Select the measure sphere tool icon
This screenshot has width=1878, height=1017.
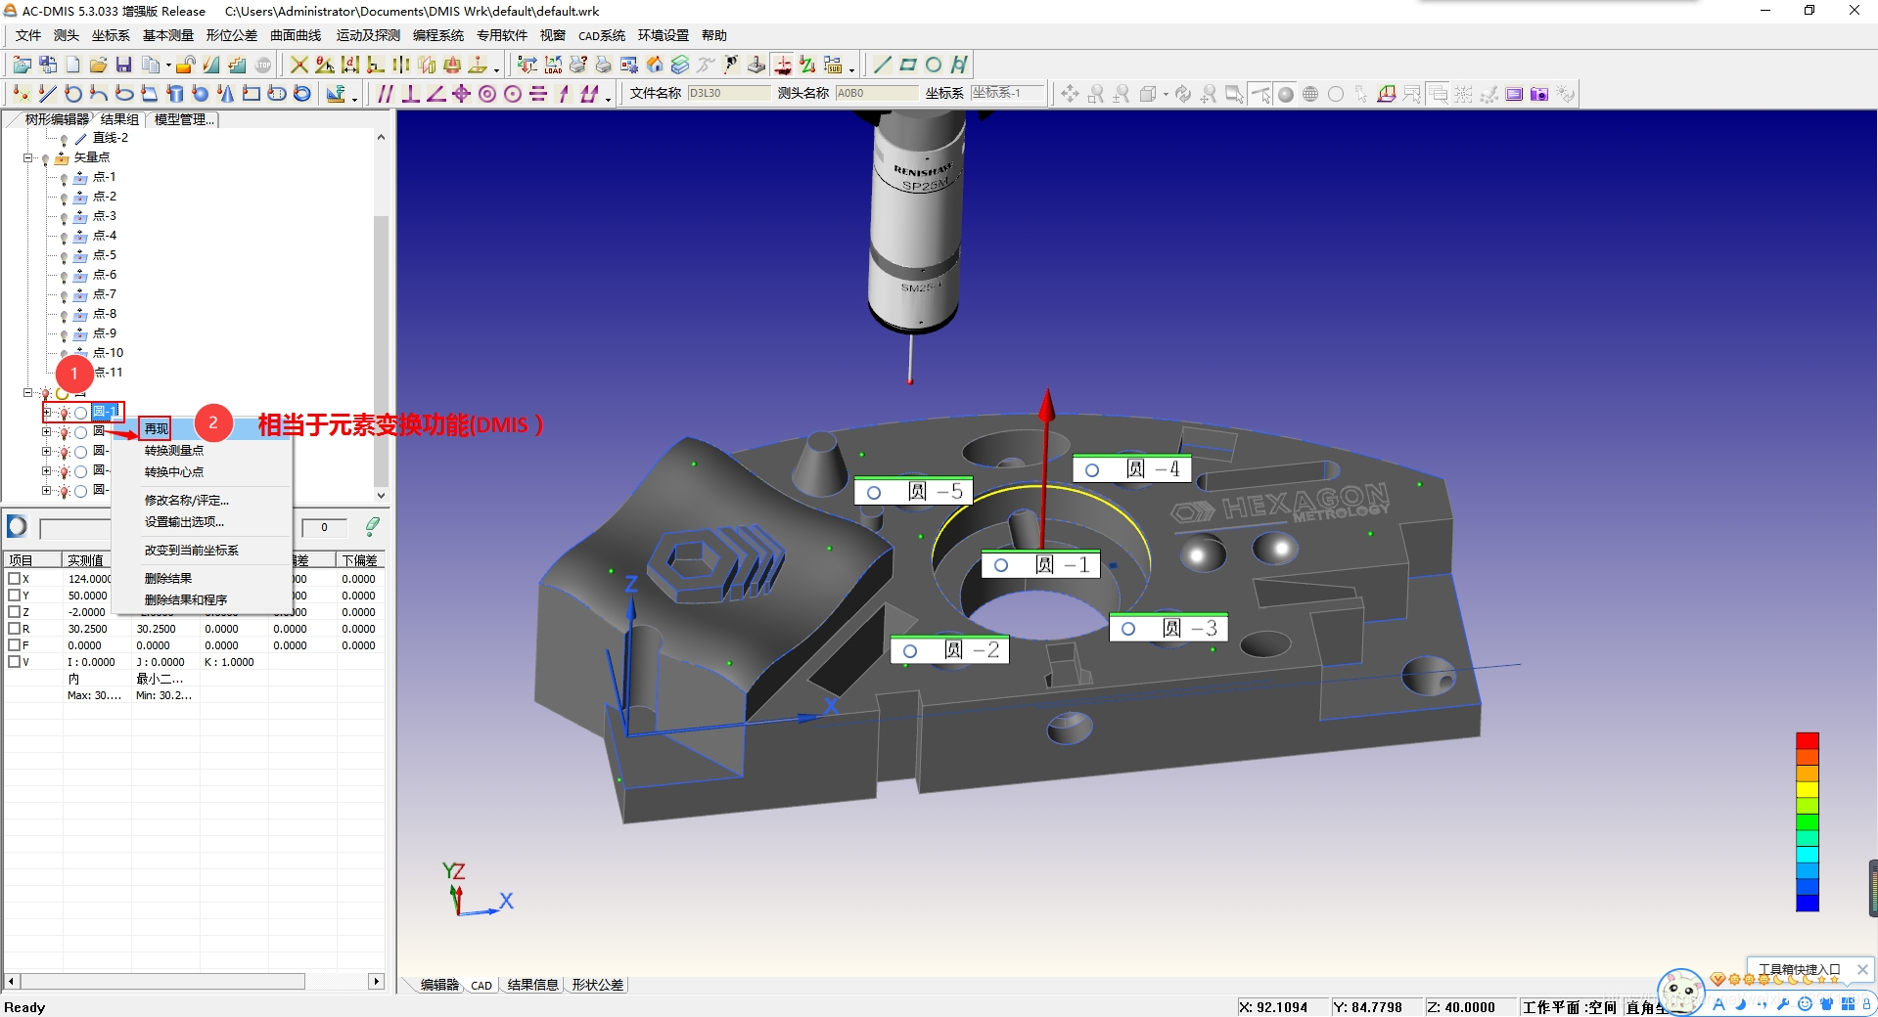pyautogui.click(x=200, y=94)
